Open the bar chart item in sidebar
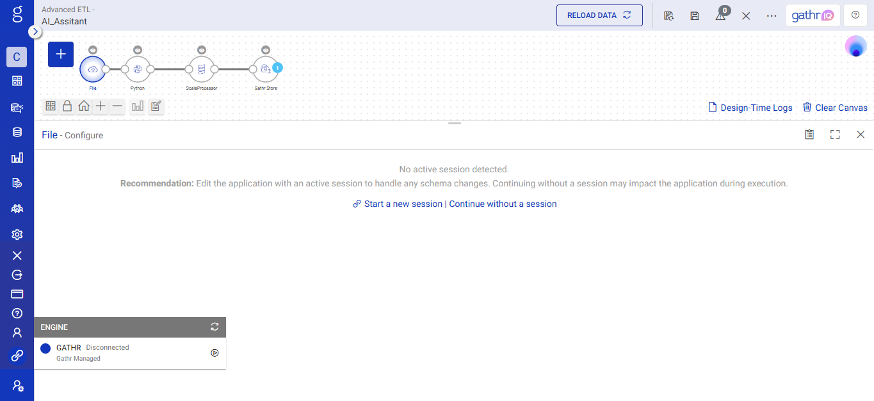 click(x=17, y=158)
